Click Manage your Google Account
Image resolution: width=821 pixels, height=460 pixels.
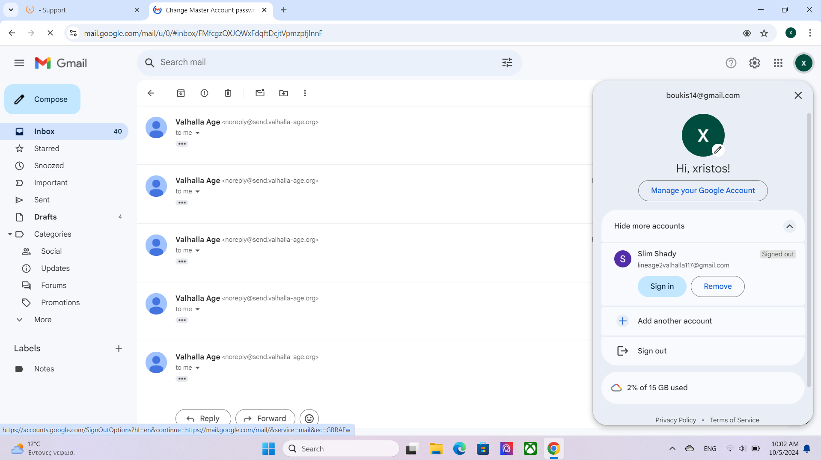point(702,190)
